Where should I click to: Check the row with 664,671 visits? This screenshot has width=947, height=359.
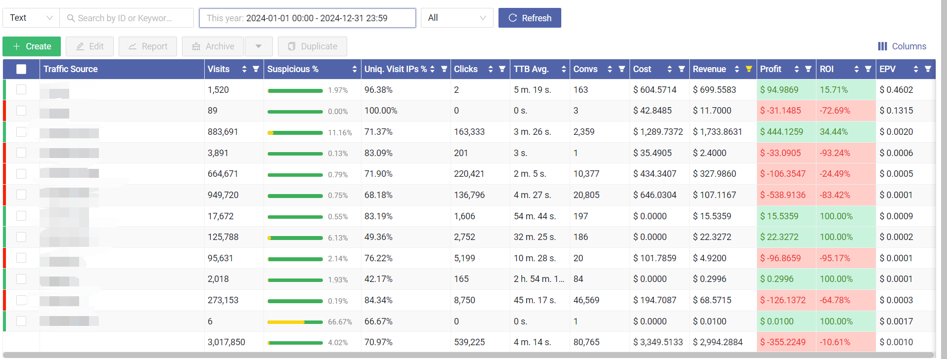click(21, 174)
